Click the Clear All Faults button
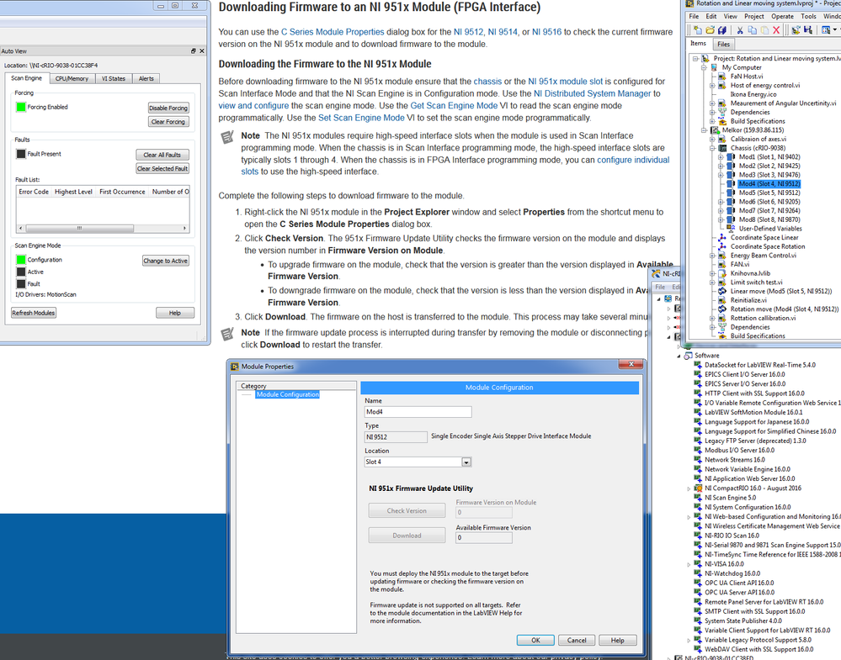The image size is (841, 660). (162, 155)
